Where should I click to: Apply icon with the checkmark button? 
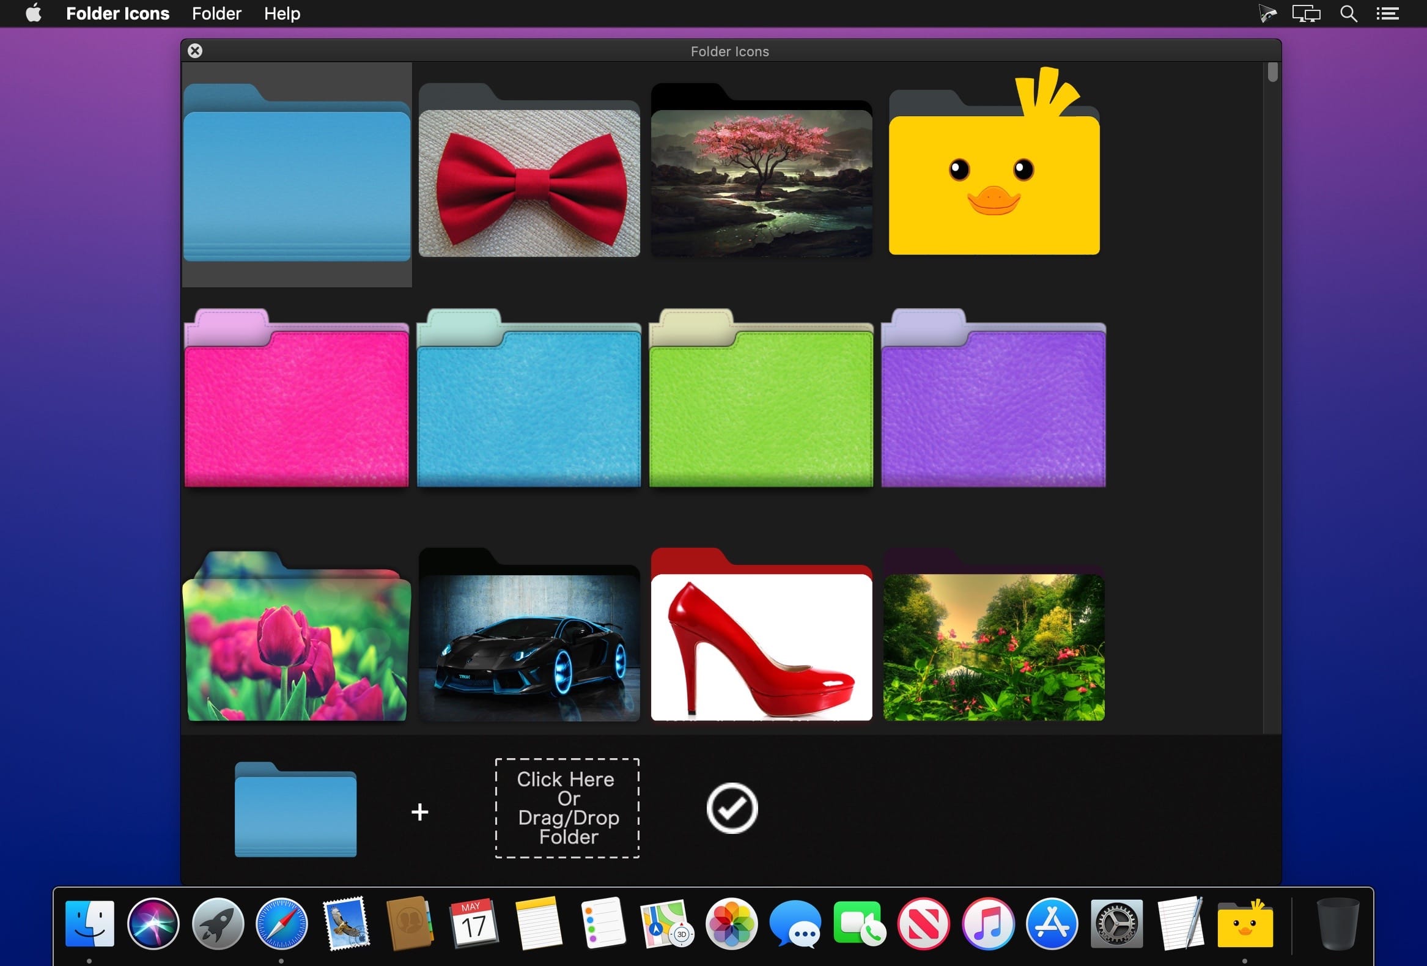(x=732, y=808)
